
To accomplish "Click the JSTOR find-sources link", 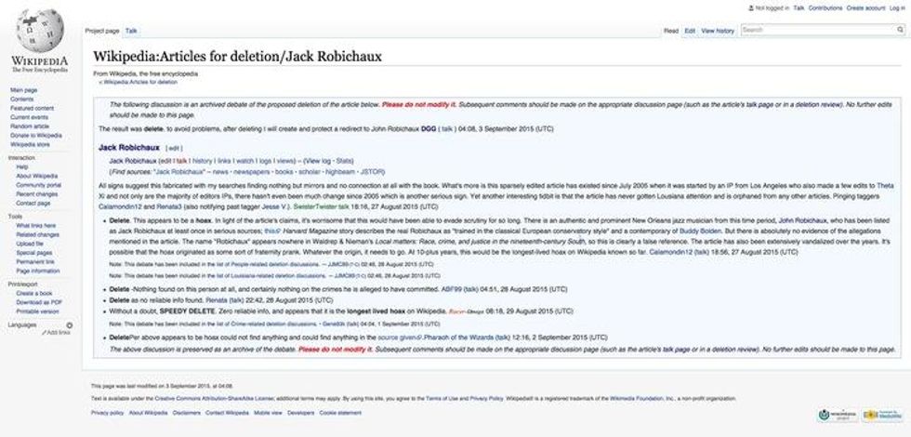I will [x=372, y=172].
